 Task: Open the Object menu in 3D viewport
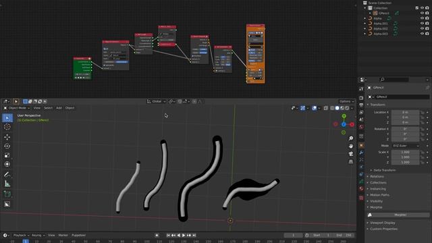coord(70,108)
